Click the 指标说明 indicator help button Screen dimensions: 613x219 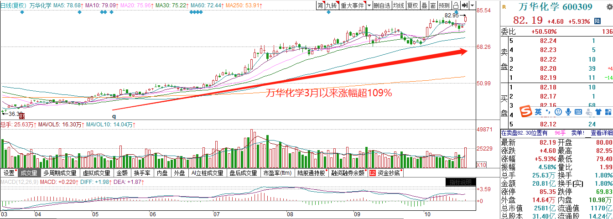460,182
